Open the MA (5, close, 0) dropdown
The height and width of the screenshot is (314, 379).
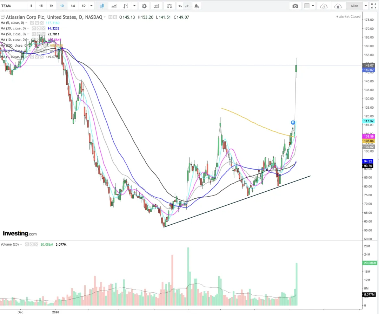[x=26, y=23]
